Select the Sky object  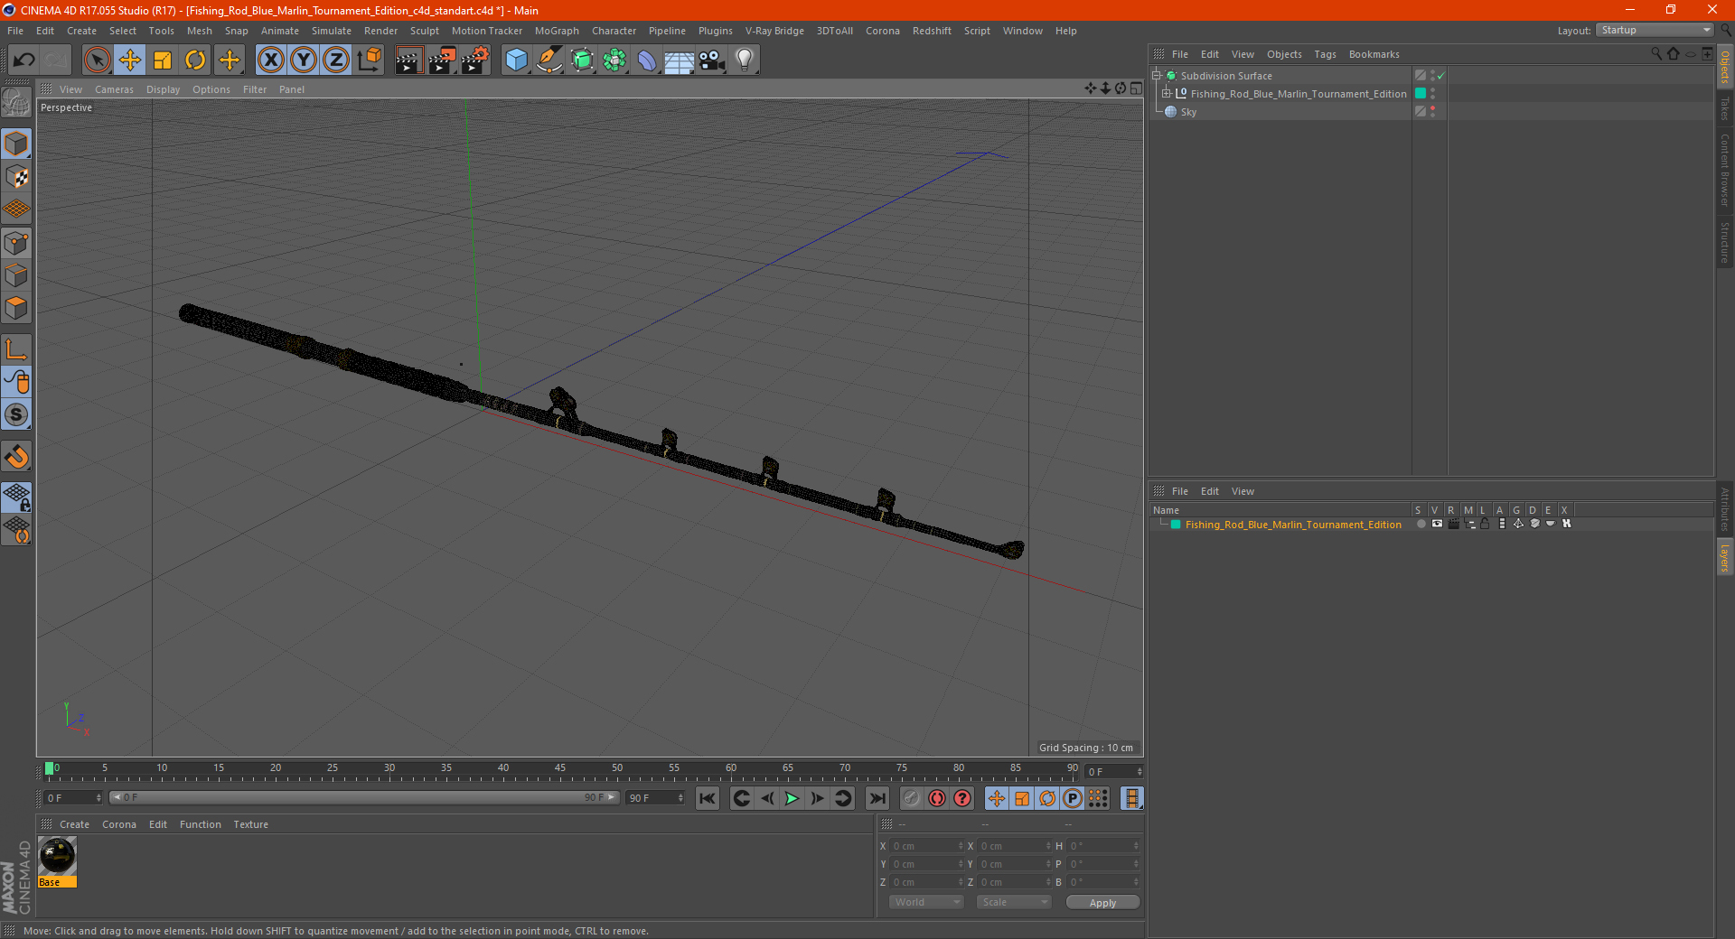click(x=1188, y=112)
